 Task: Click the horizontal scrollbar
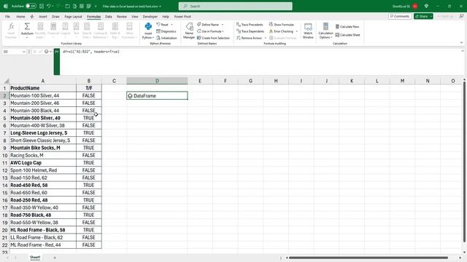coord(368,258)
